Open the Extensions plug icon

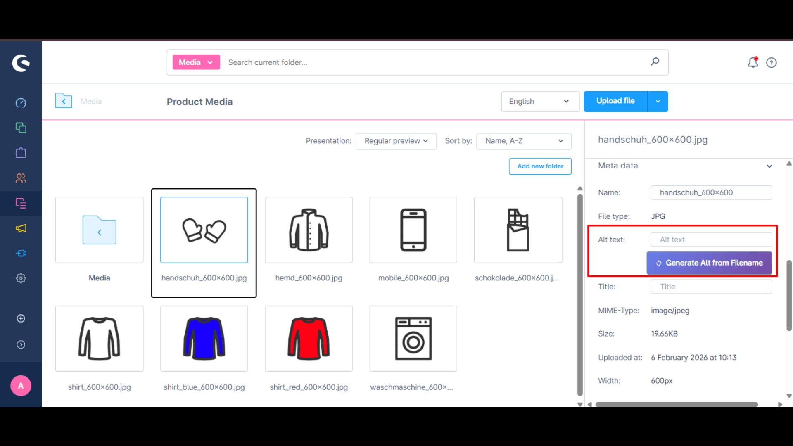click(x=21, y=253)
